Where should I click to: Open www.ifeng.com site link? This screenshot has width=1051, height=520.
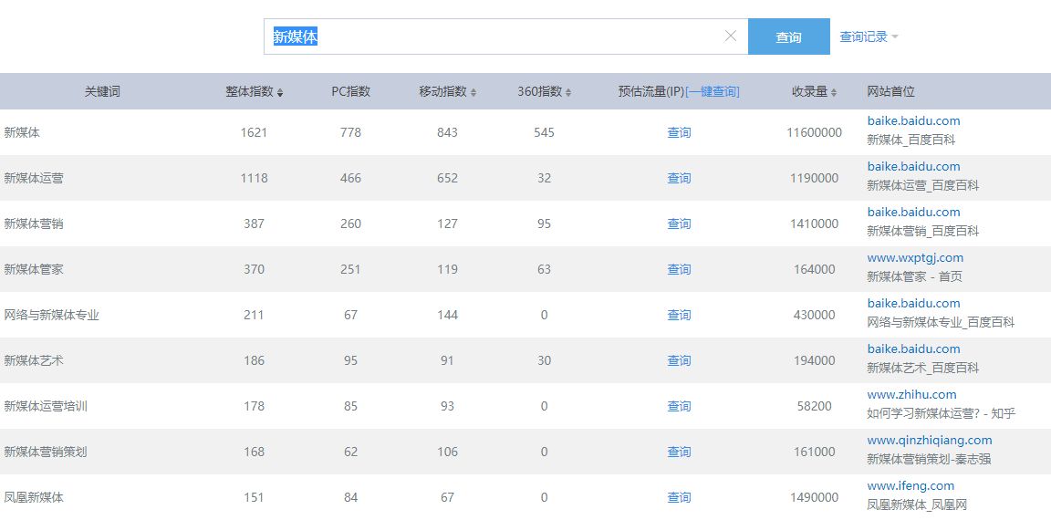(x=911, y=485)
